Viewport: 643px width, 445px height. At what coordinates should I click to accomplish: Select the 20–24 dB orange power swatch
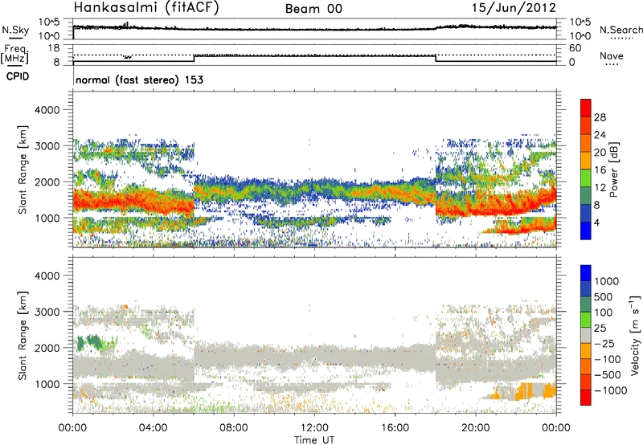click(586, 143)
